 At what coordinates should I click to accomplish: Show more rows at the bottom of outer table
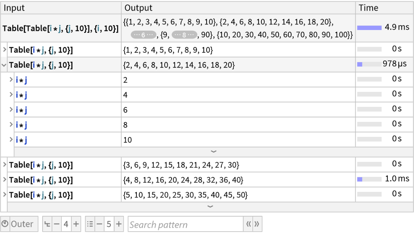click(210, 207)
